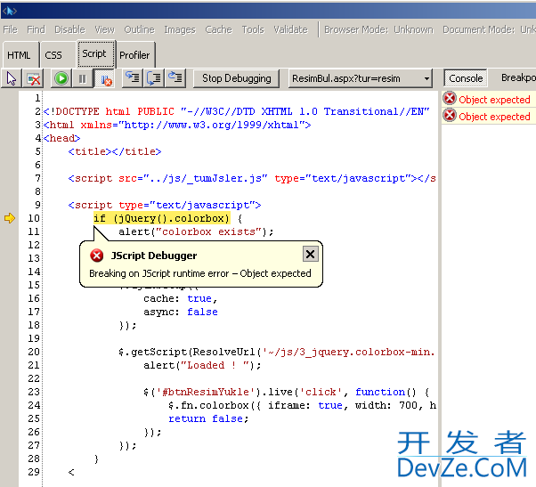This screenshot has height=487, width=536.
Task: Open the Profiler tab
Action: [x=135, y=54]
